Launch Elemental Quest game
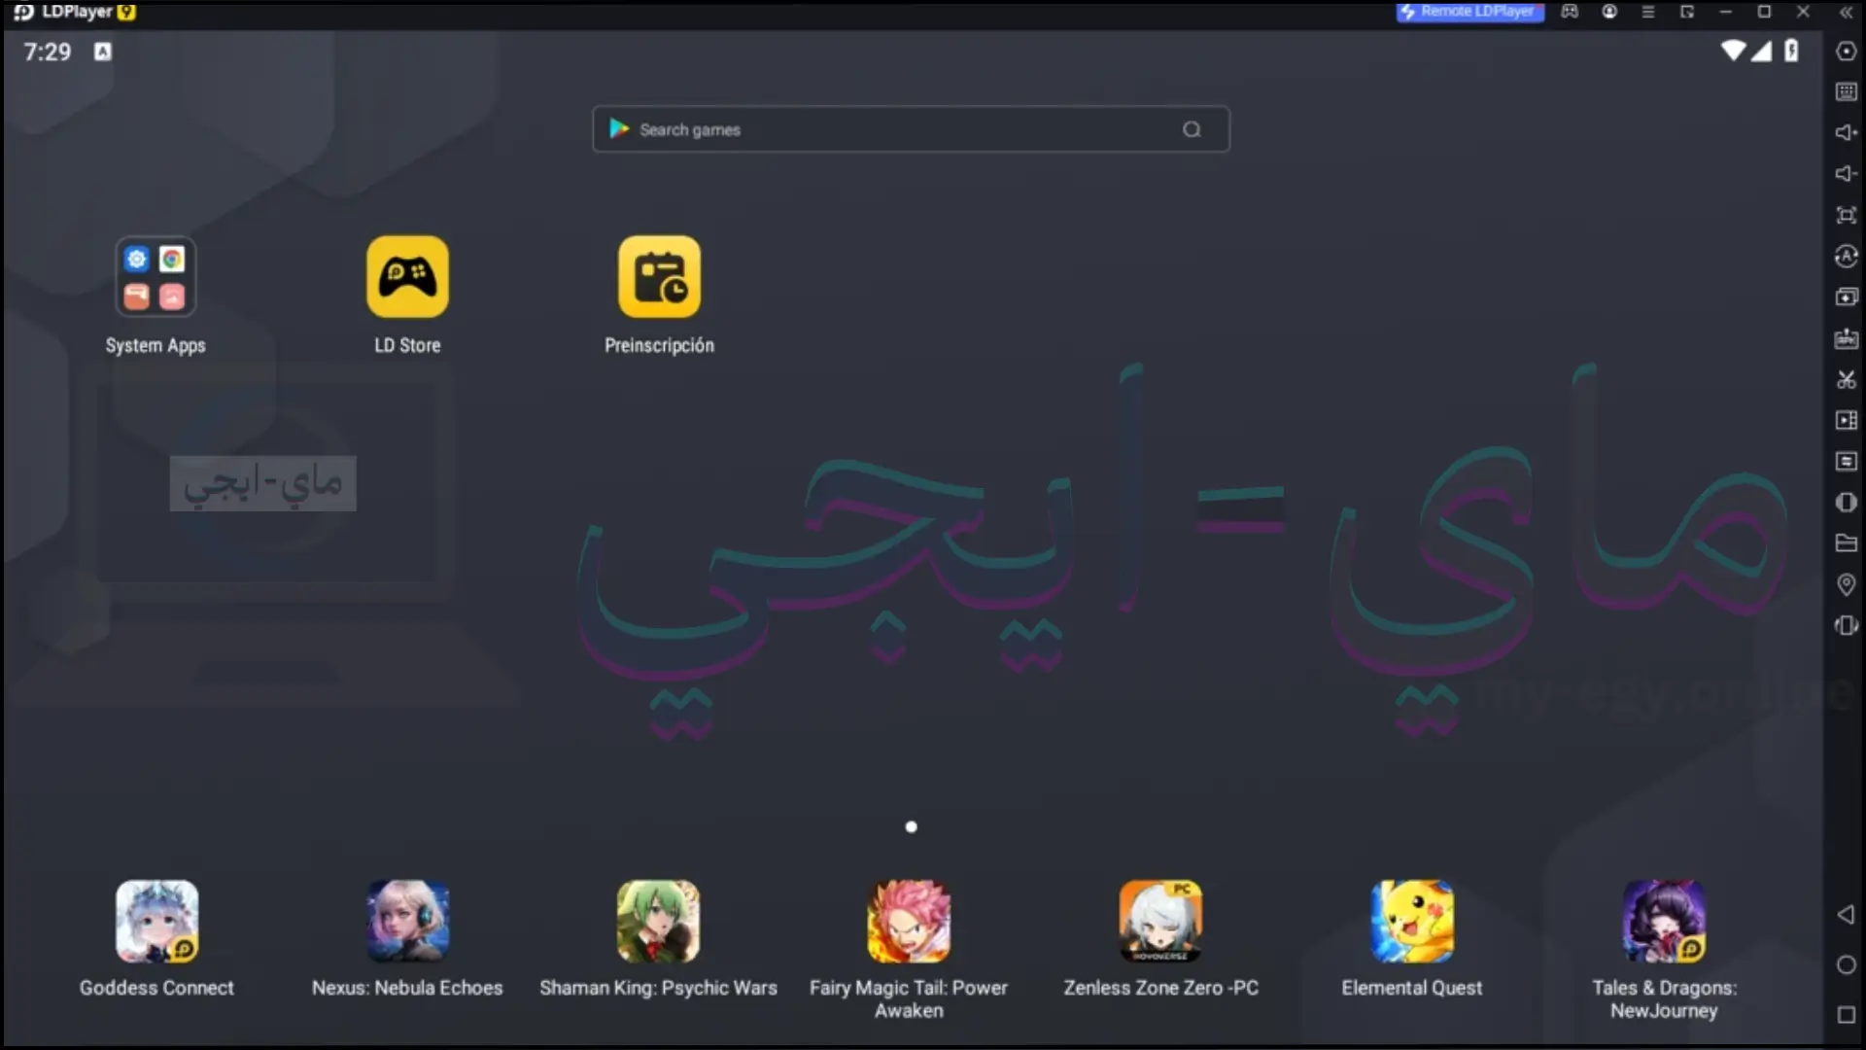 coord(1412,922)
